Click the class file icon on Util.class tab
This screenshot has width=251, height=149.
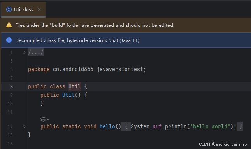click(9, 10)
